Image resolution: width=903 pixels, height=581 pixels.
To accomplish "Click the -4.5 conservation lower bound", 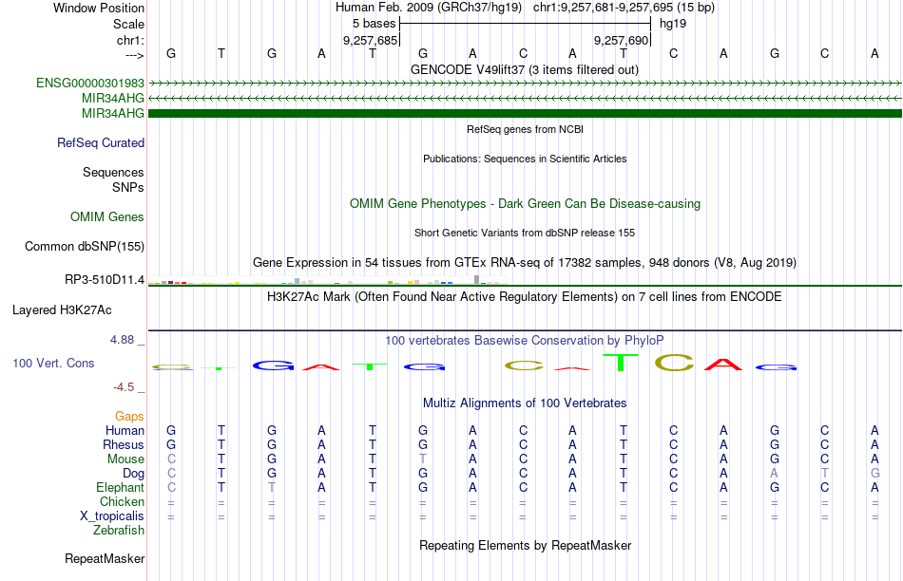I will click(124, 387).
